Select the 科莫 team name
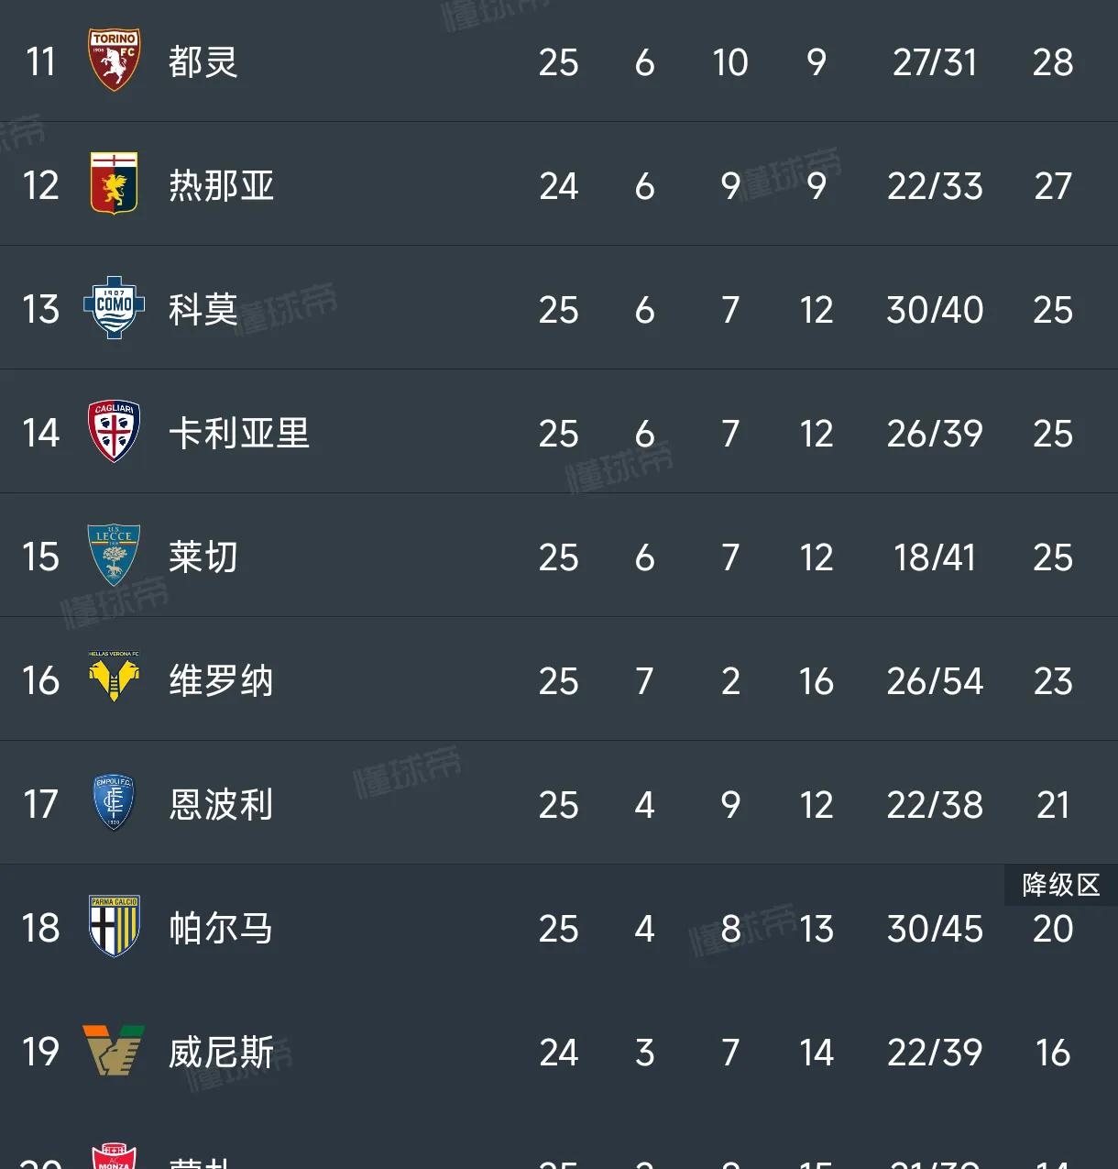 (203, 310)
